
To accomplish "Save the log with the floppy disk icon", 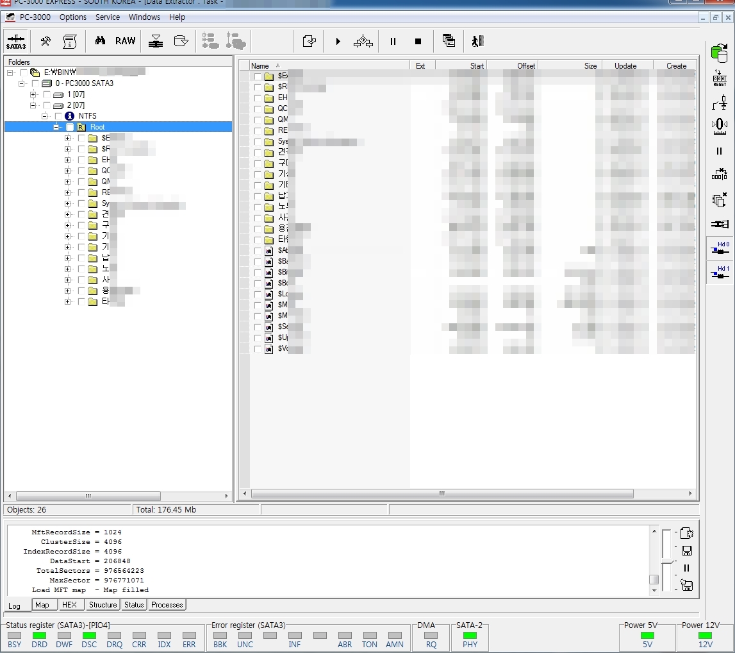I will [687, 551].
